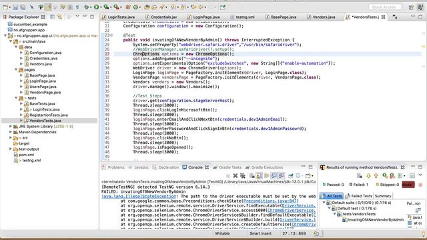The height and width of the screenshot is (240, 427).
Task: Click the Save icon in the toolbar
Action: [x=15, y=7]
